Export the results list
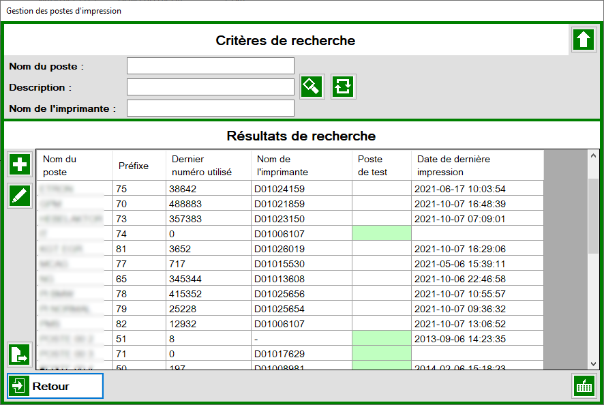 [x=19, y=355]
